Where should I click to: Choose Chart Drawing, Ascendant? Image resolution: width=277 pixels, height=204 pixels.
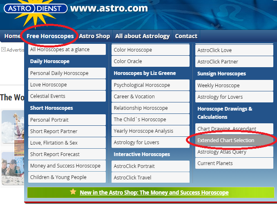[234, 129]
